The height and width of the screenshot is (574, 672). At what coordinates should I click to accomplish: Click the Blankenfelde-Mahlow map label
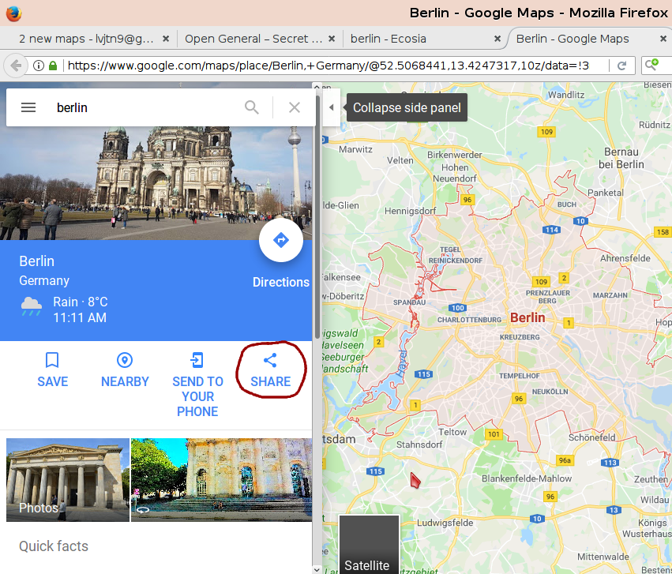527,478
